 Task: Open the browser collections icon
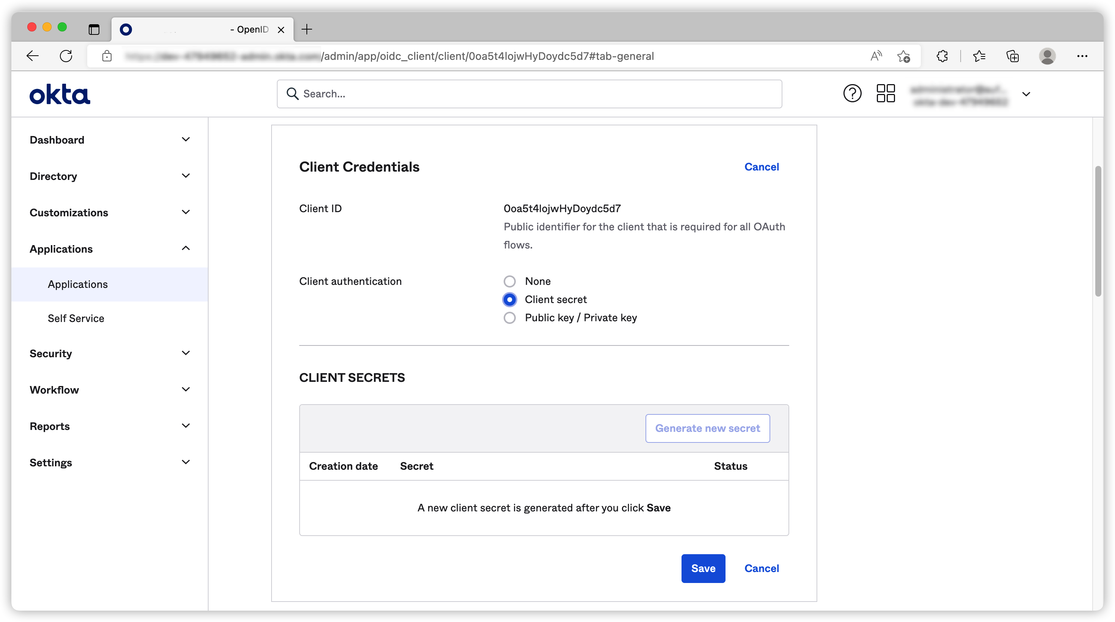(x=1013, y=56)
